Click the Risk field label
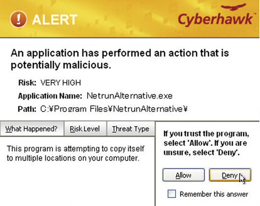This screenshot has width=260, height=206. [27, 83]
